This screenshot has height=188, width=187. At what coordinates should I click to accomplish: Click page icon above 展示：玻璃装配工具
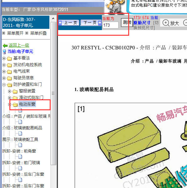pyautogui.click(x=20, y=133)
